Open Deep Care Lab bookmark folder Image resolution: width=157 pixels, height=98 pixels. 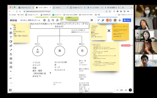tap(70, 15)
